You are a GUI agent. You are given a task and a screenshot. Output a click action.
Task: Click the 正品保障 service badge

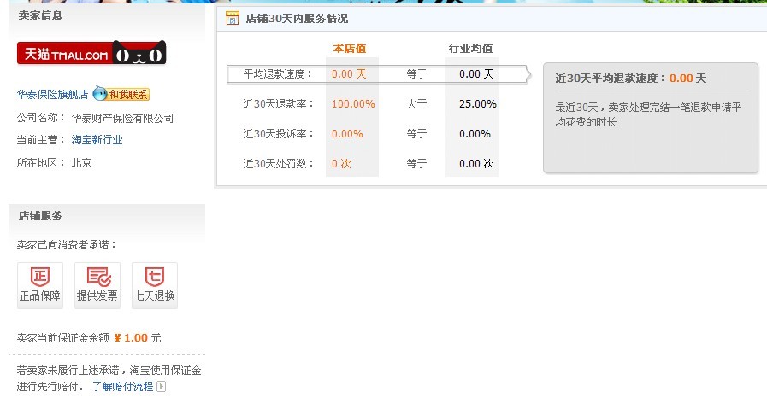[40, 285]
